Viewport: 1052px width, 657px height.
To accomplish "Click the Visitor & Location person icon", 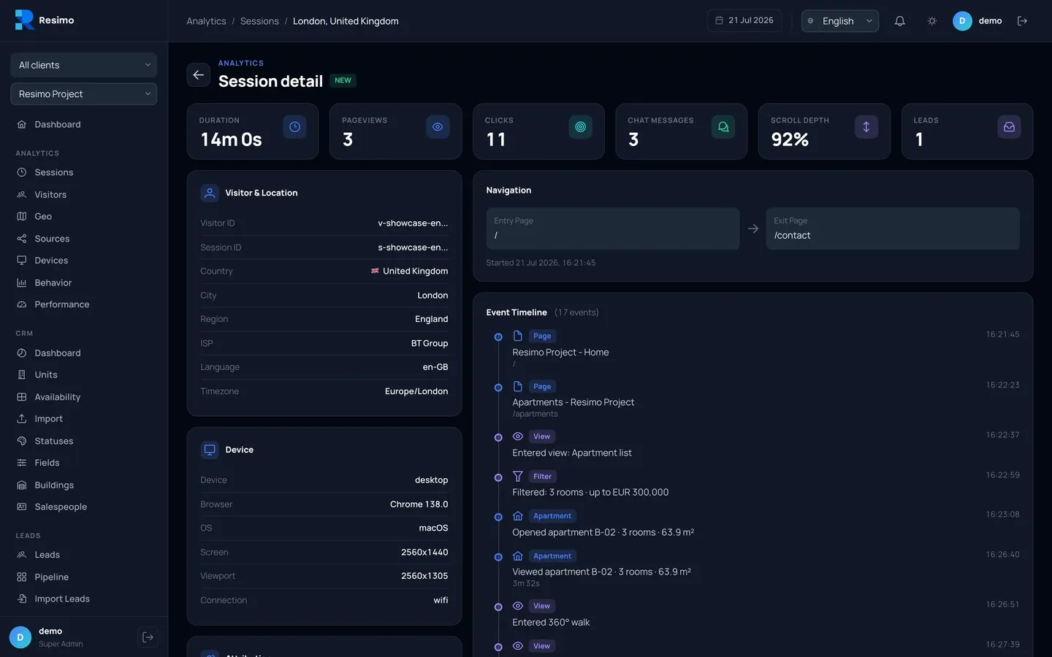I will [210, 193].
